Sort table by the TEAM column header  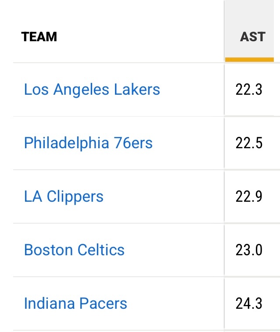tap(39, 36)
